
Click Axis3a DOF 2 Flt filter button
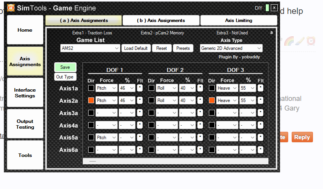click(x=200, y=112)
